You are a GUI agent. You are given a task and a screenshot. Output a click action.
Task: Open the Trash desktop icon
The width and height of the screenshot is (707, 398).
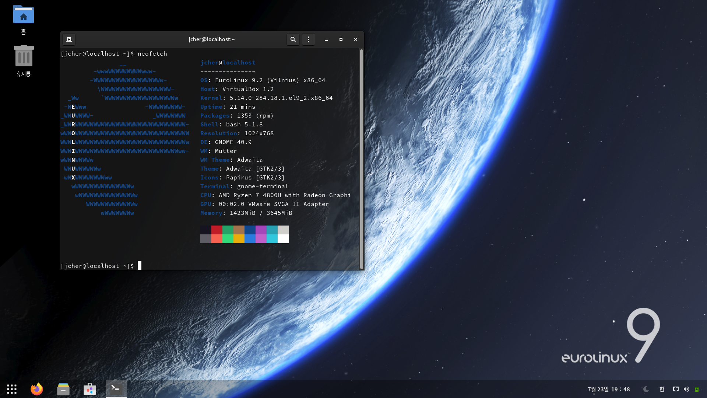(24, 61)
